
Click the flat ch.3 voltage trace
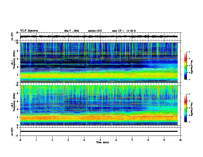point(99,131)
